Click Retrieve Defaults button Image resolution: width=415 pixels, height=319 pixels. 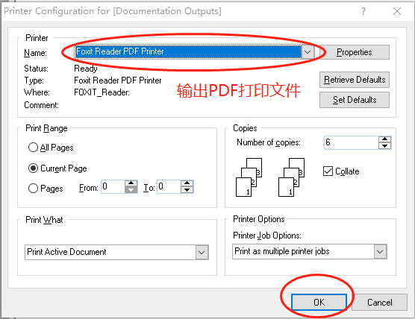(x=354, y=80)
